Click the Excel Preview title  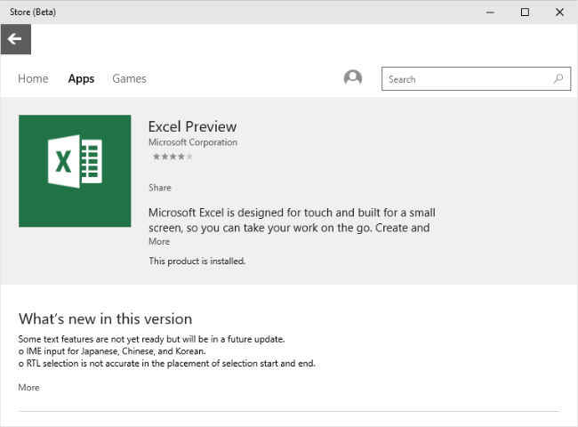192,126
